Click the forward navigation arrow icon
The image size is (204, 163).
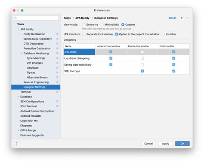coord(187,18)
